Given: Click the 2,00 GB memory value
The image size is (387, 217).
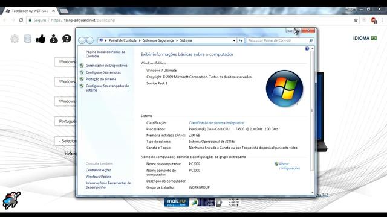Looking at the screenshot, I should pos(195,135).
